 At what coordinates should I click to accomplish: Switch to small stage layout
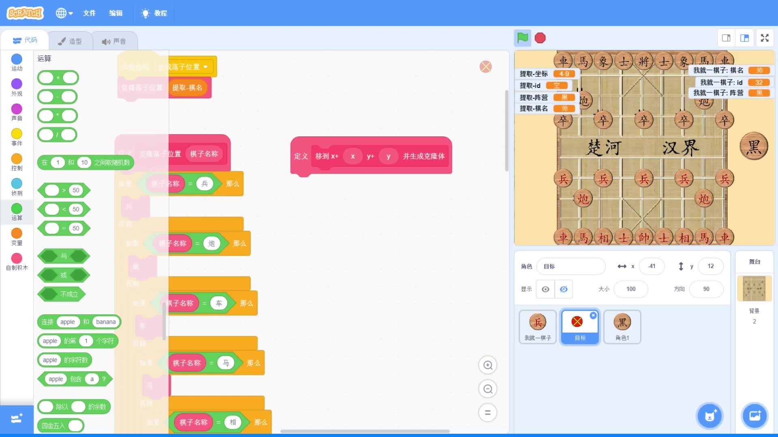pyautogui.click(x=726, y=38)
